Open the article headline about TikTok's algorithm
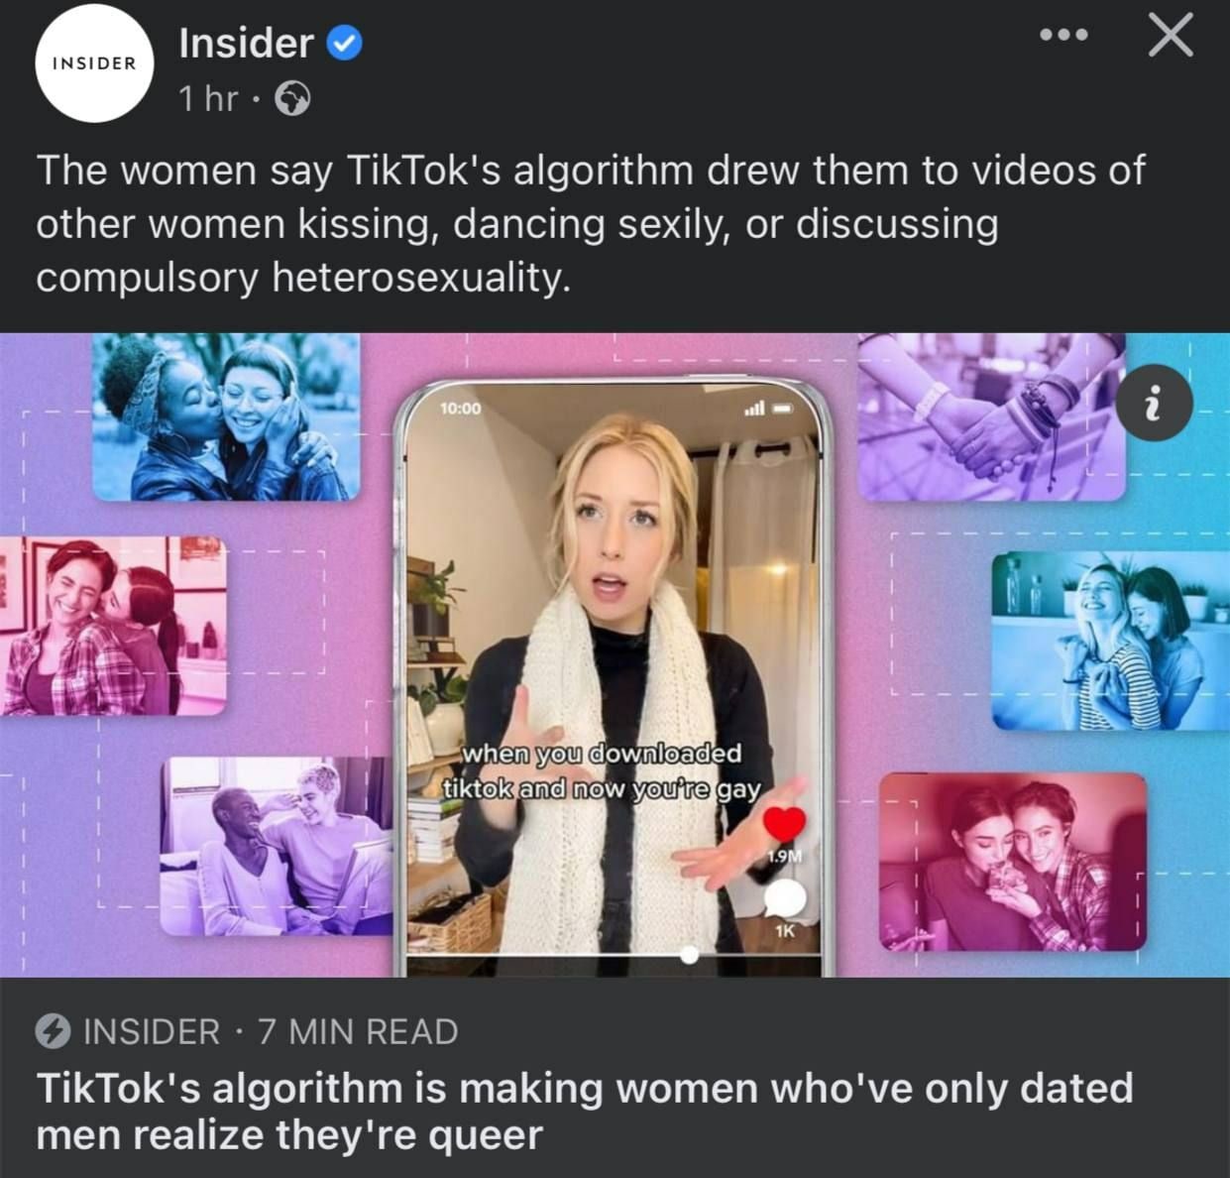The width and height of the screenshot is (1230, 1178). 585,1111
